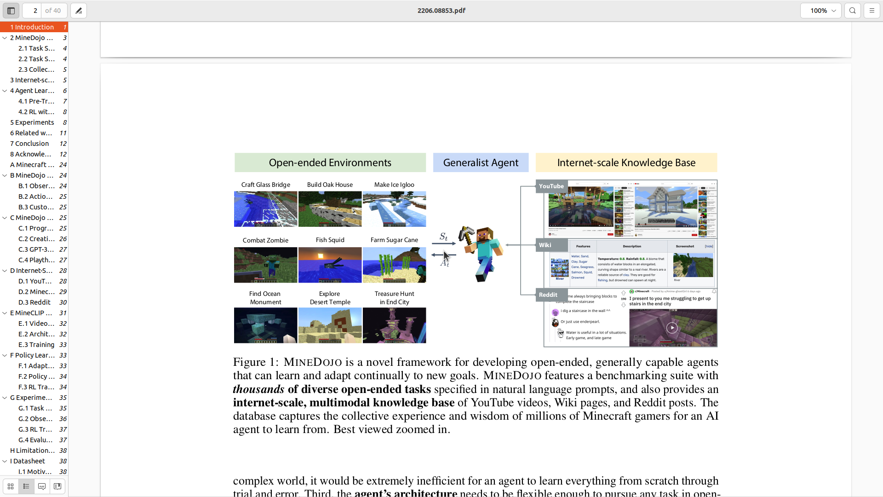Show annotations list in sidebar
This screenshot has width=883, height=497.
42,486
